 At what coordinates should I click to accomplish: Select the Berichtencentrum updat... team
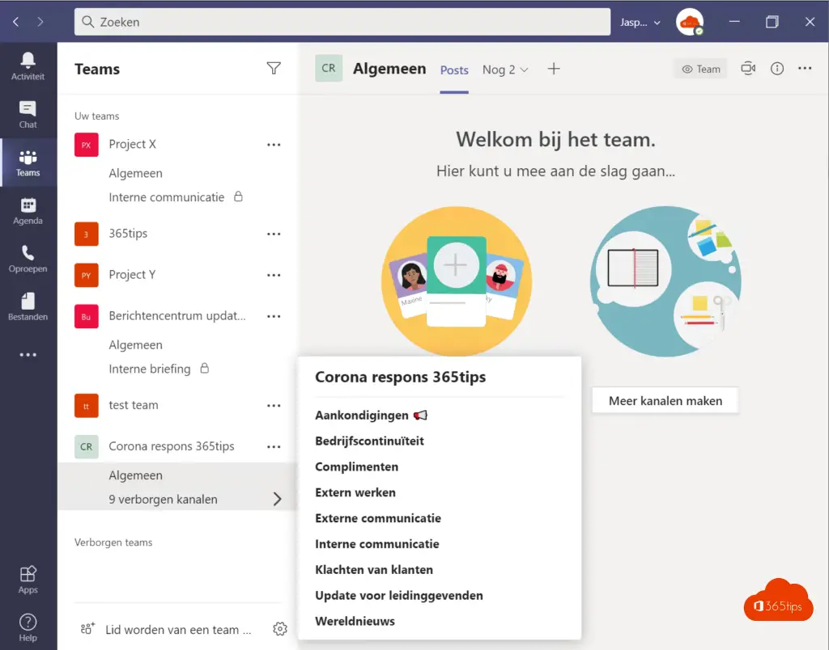click(x=177, y=316)
